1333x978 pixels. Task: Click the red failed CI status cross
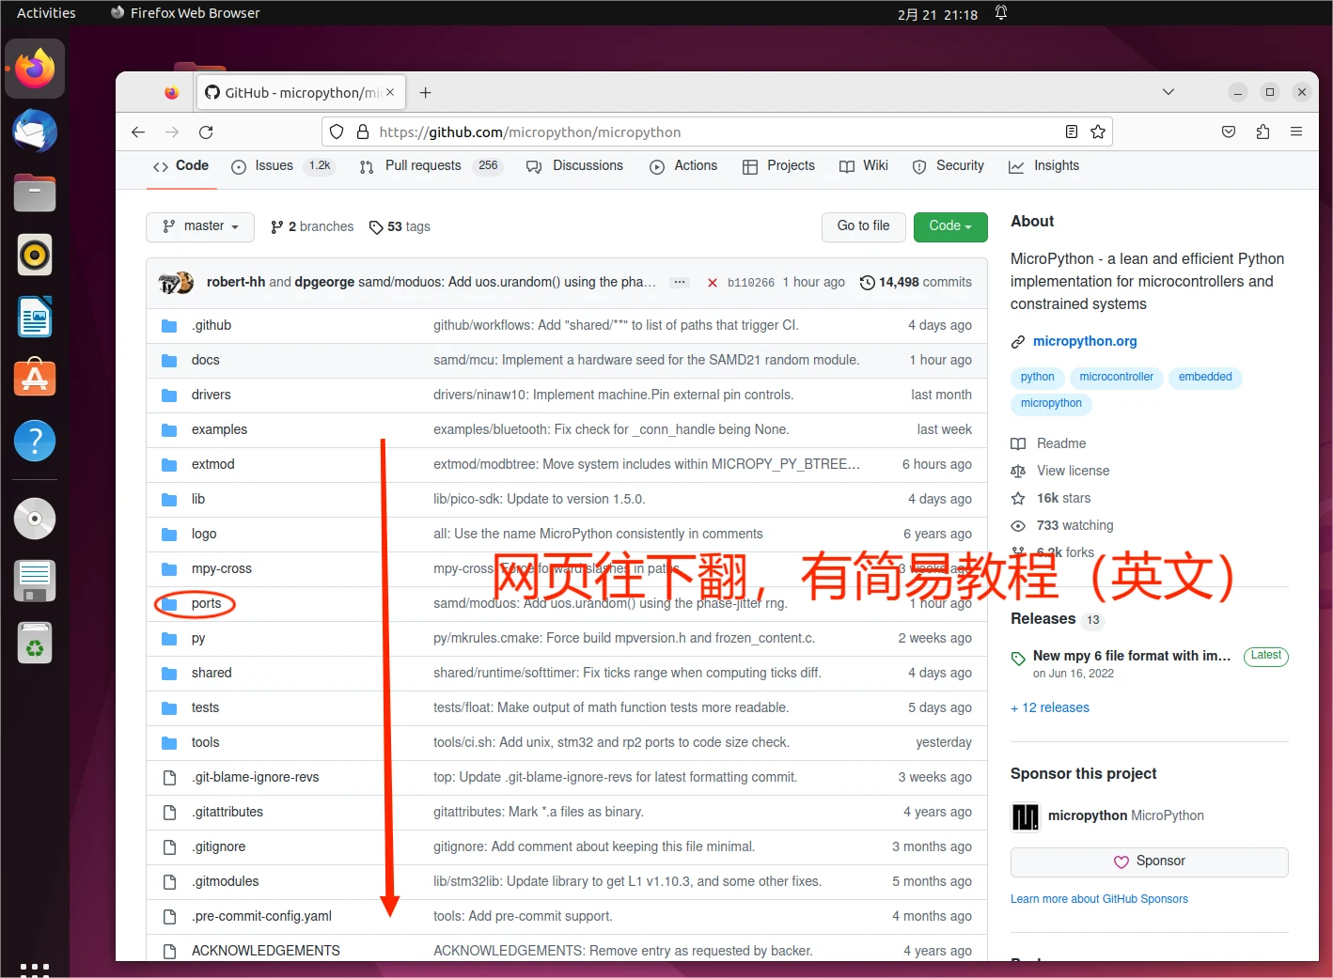tap(713, 283)
